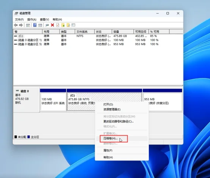
Task: Click the folder icon with magnifying glass
Action: [68, 25]
